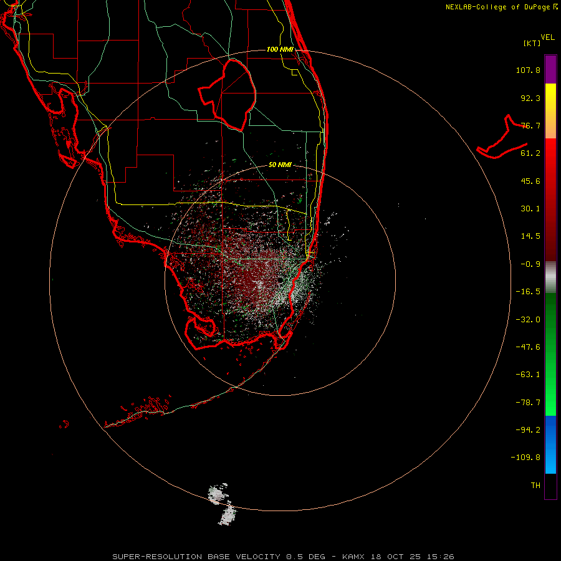This screenshot has height=561, width=561.
Task: Pick the green segment of velocity color bar
Action: click(x=550, y=354)
